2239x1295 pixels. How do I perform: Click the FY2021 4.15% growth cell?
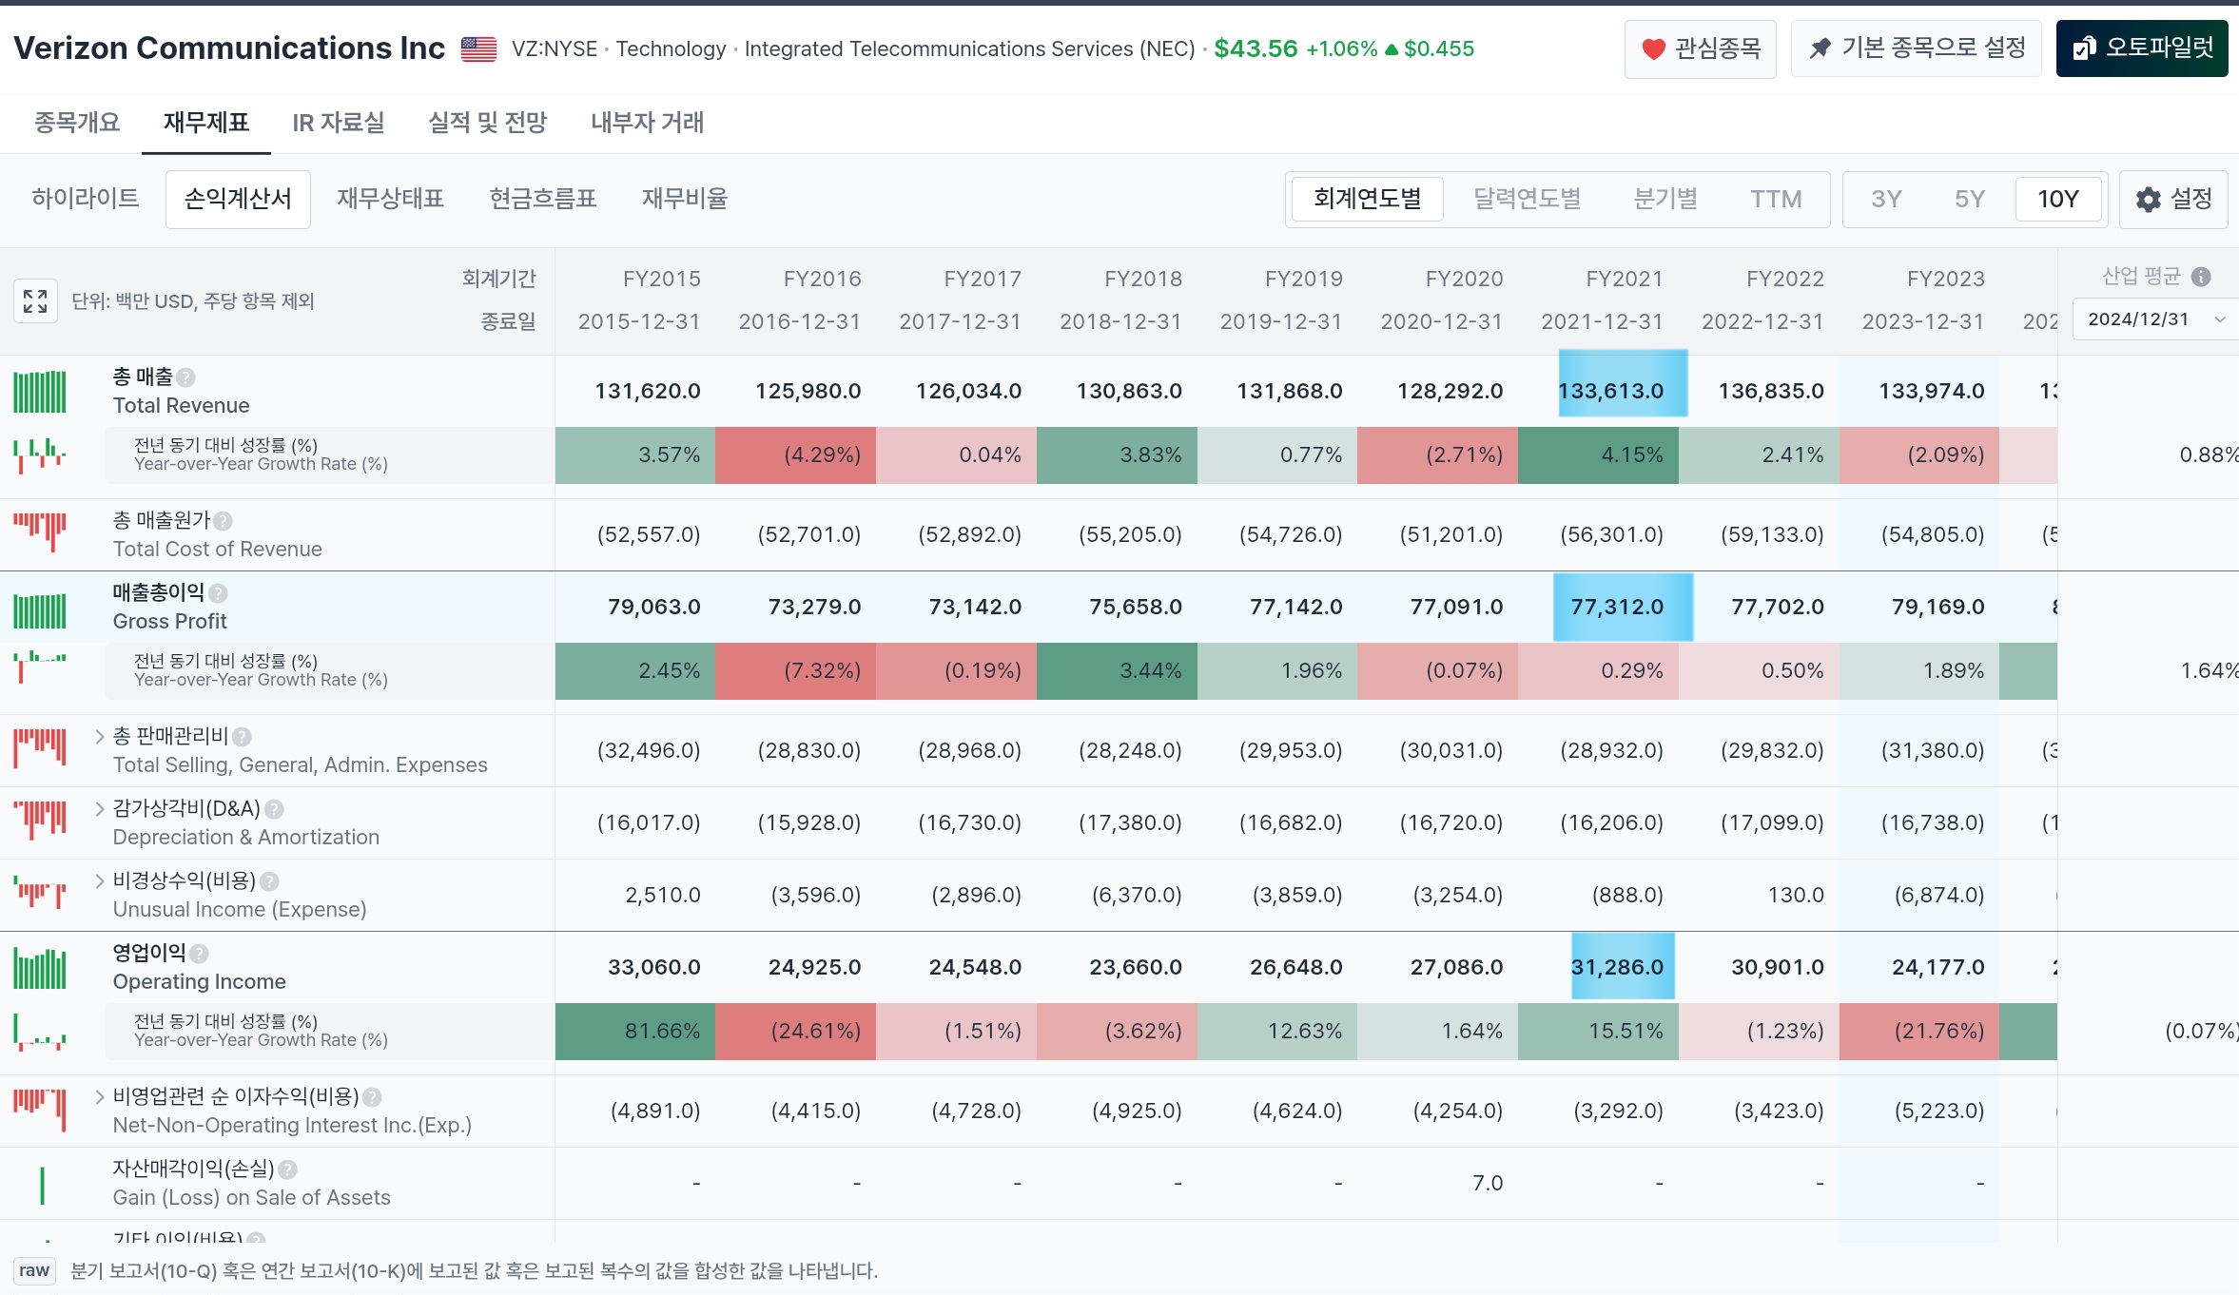[1598, 455]
